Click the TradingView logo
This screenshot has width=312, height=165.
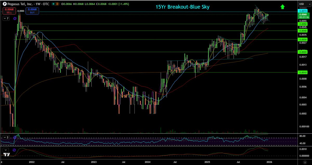[7, 155]
